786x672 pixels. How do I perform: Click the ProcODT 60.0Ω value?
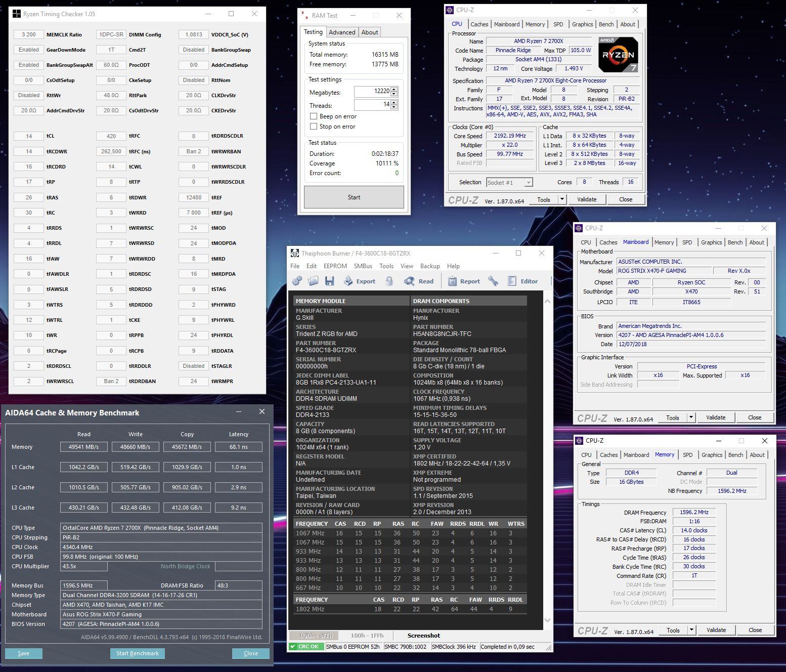[x=111, y=65]
